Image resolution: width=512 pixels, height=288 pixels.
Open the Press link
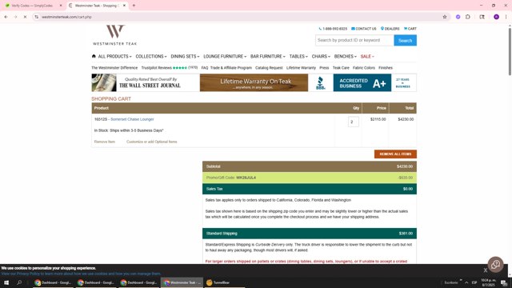coord(324,68)
